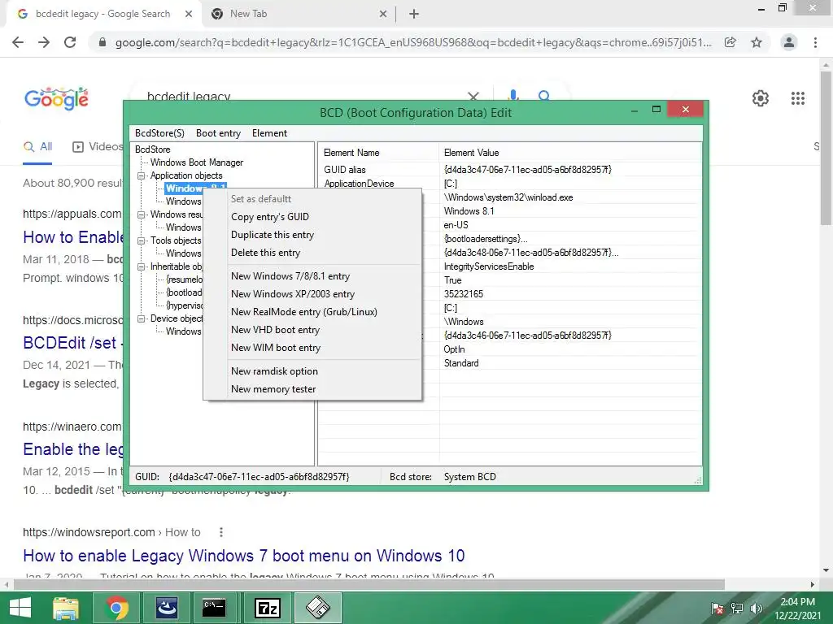This screenshot has height=624, width=833.
Task: Select Windows Boot Manager tree item
Action: click(x=197, y=162)
